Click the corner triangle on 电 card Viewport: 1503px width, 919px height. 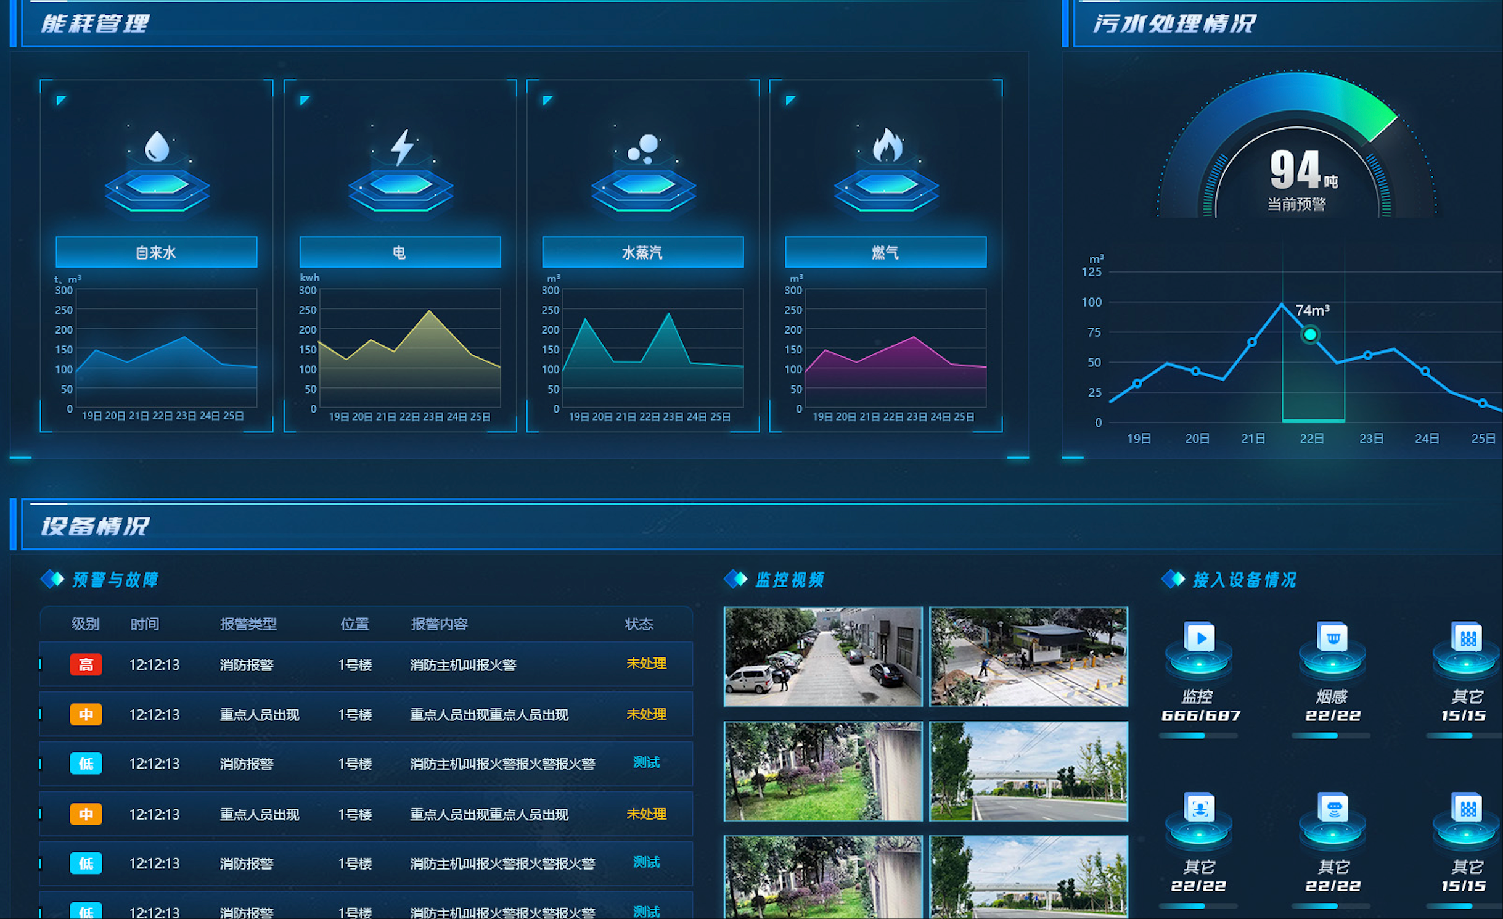point(304,100)
